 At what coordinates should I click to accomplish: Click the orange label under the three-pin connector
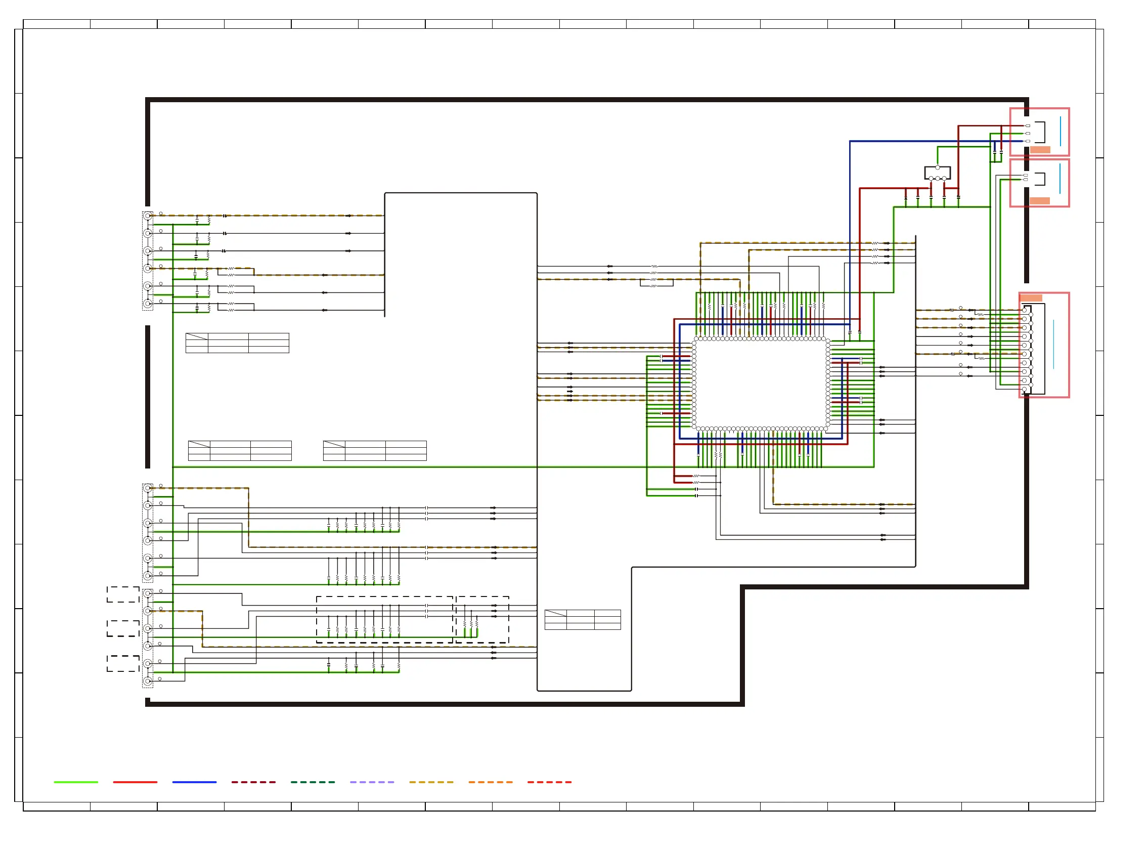point(1040,150)
